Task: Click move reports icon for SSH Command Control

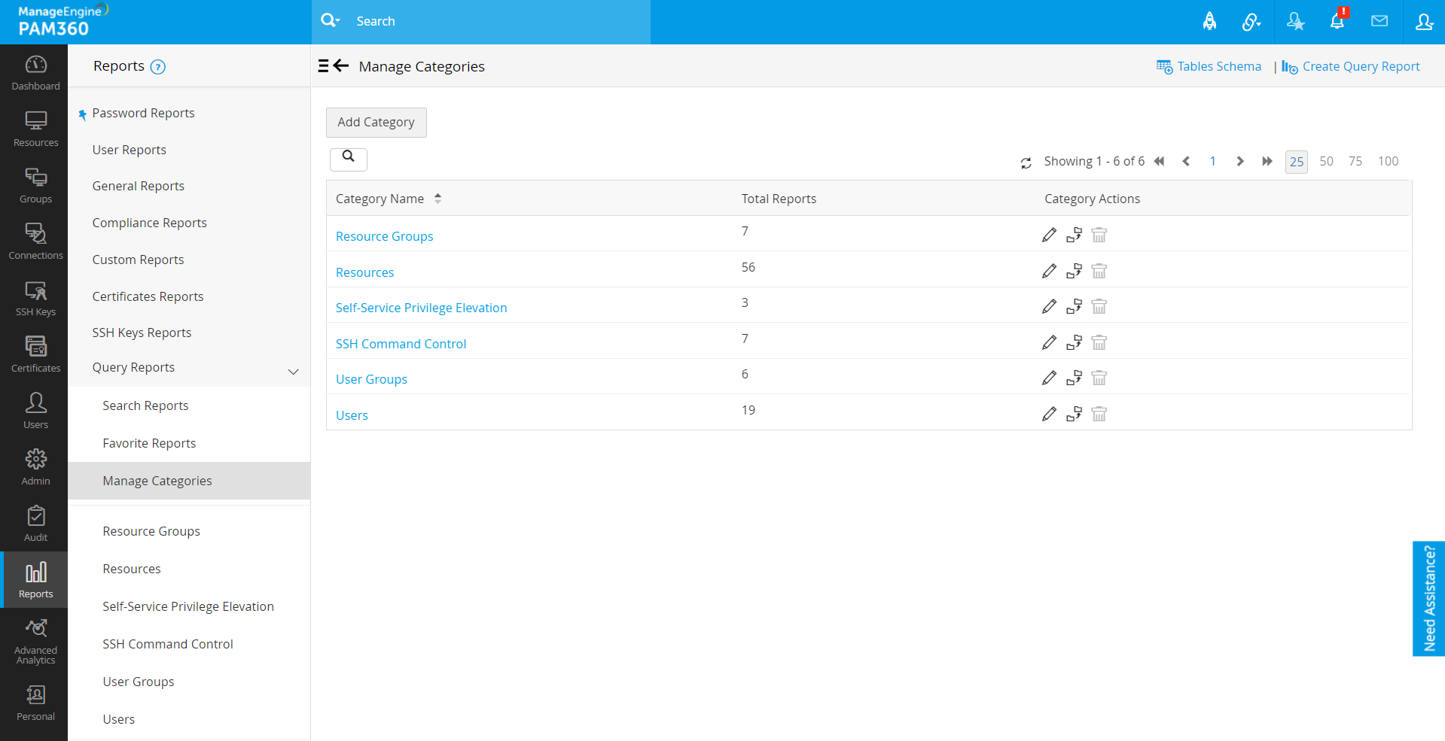Action: click(x=1074, y=343)
